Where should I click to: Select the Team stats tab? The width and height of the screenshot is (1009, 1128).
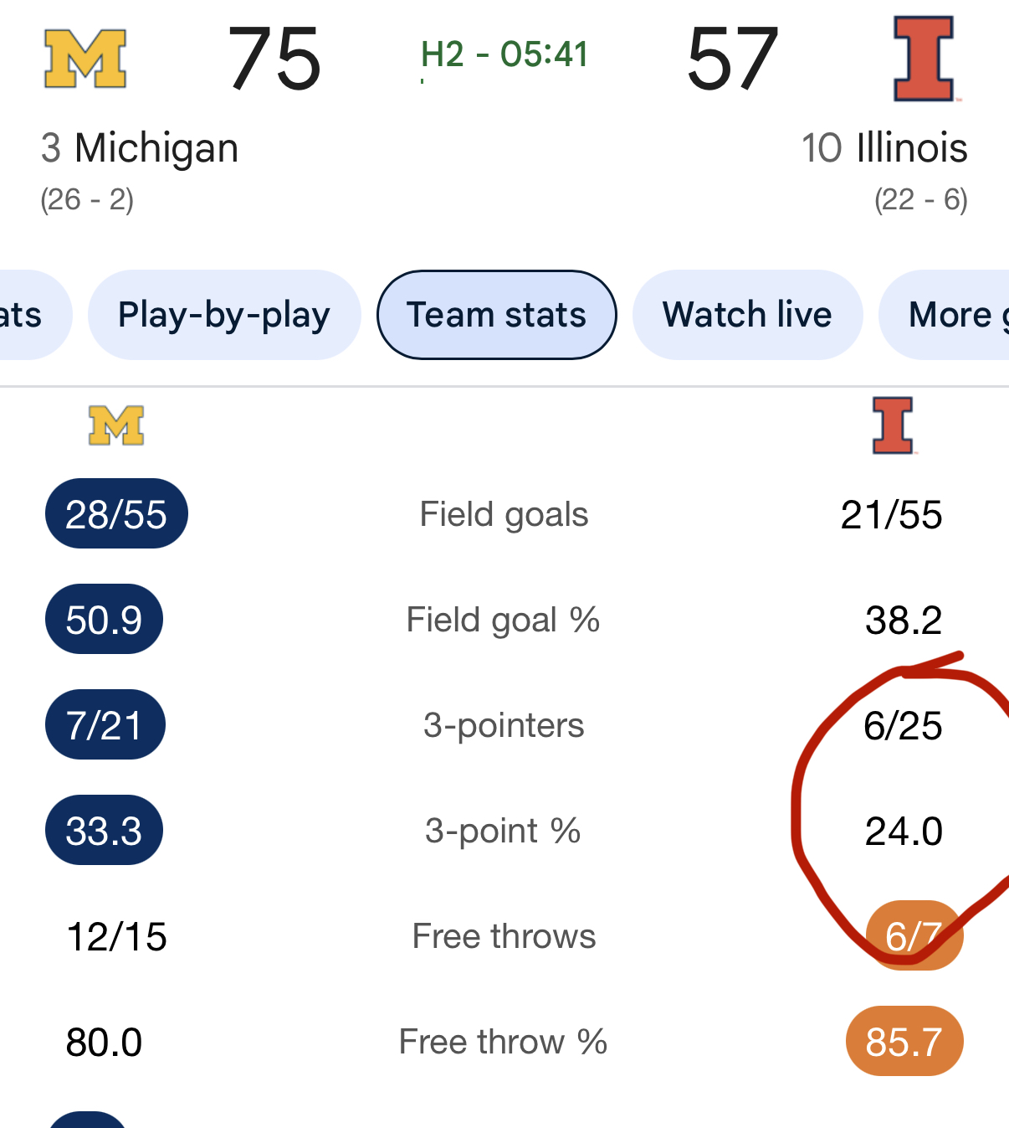(496, 315)
